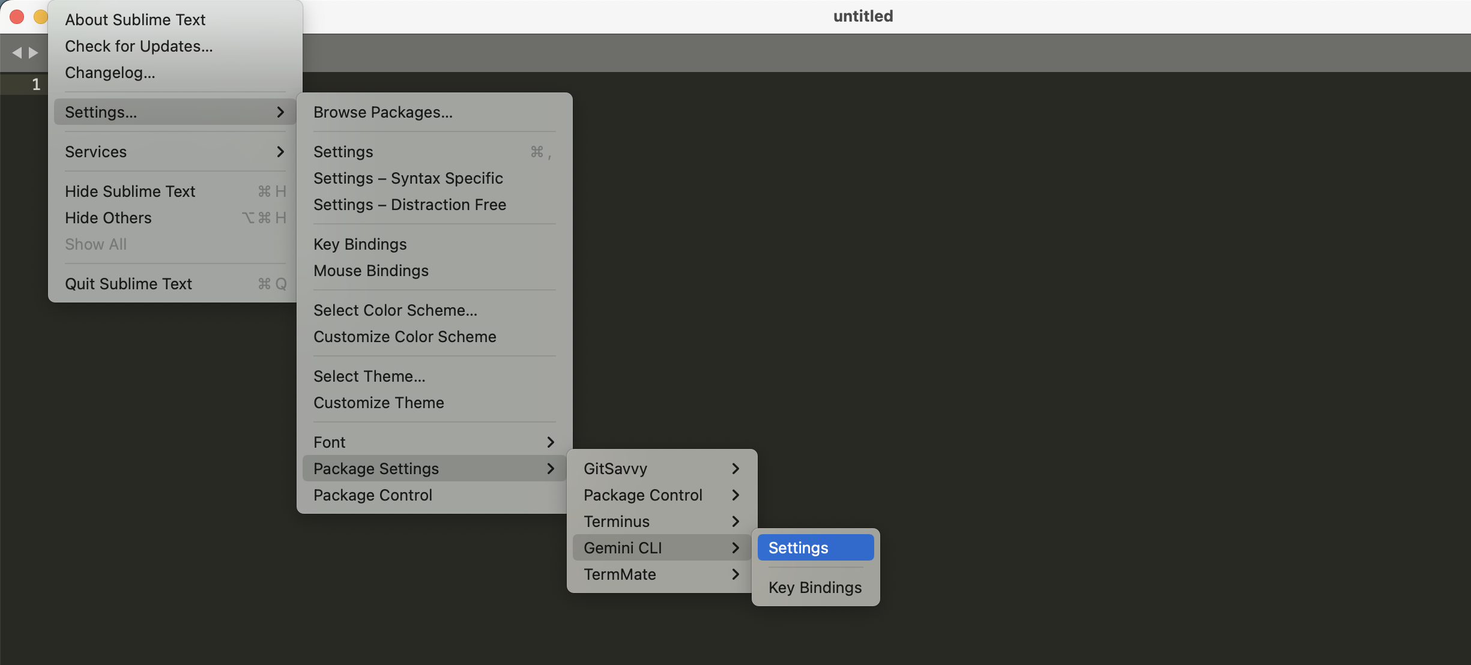Viewport: 1471px width, 665px height.
Task: Open Settings – Distraction Free
Action: [409, 204]
